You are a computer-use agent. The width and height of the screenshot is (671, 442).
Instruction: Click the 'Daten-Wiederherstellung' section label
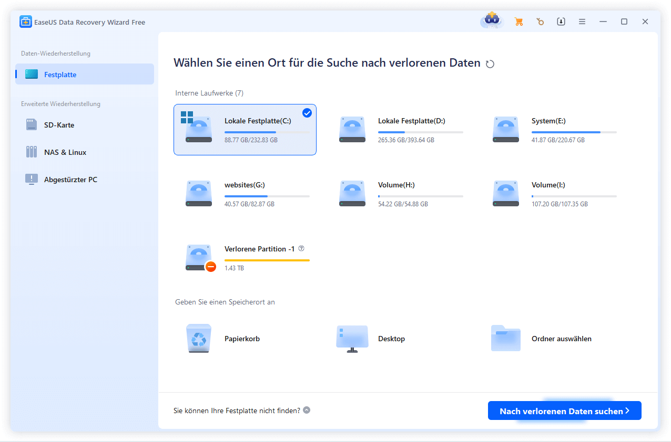point(56,54)
